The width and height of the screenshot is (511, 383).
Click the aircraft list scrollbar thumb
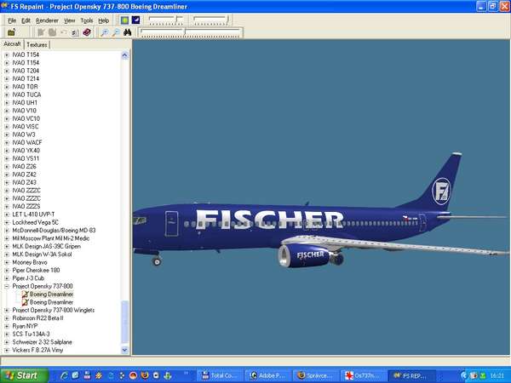(x=125, y=322)
